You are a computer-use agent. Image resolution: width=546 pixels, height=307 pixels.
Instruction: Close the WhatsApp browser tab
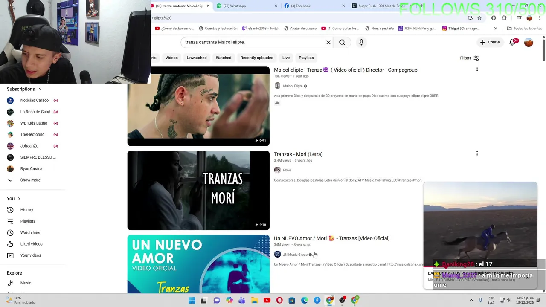coord(276,6)
